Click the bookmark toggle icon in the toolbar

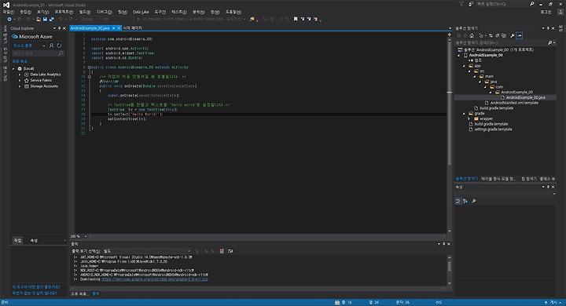click(296, 19)
